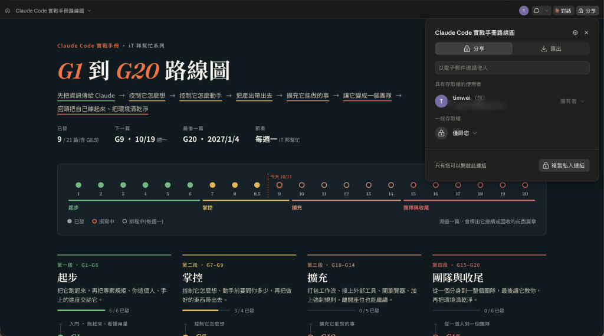Click the 掌控 progress bar showing 3/4

tap(206, 310)
